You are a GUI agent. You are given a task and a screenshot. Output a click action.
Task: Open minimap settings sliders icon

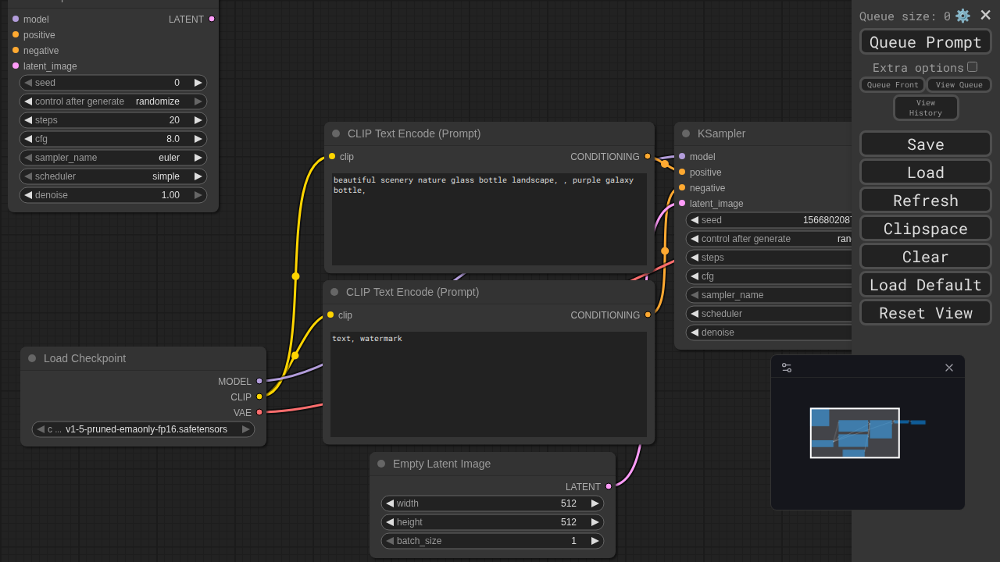tap(787, 368)
